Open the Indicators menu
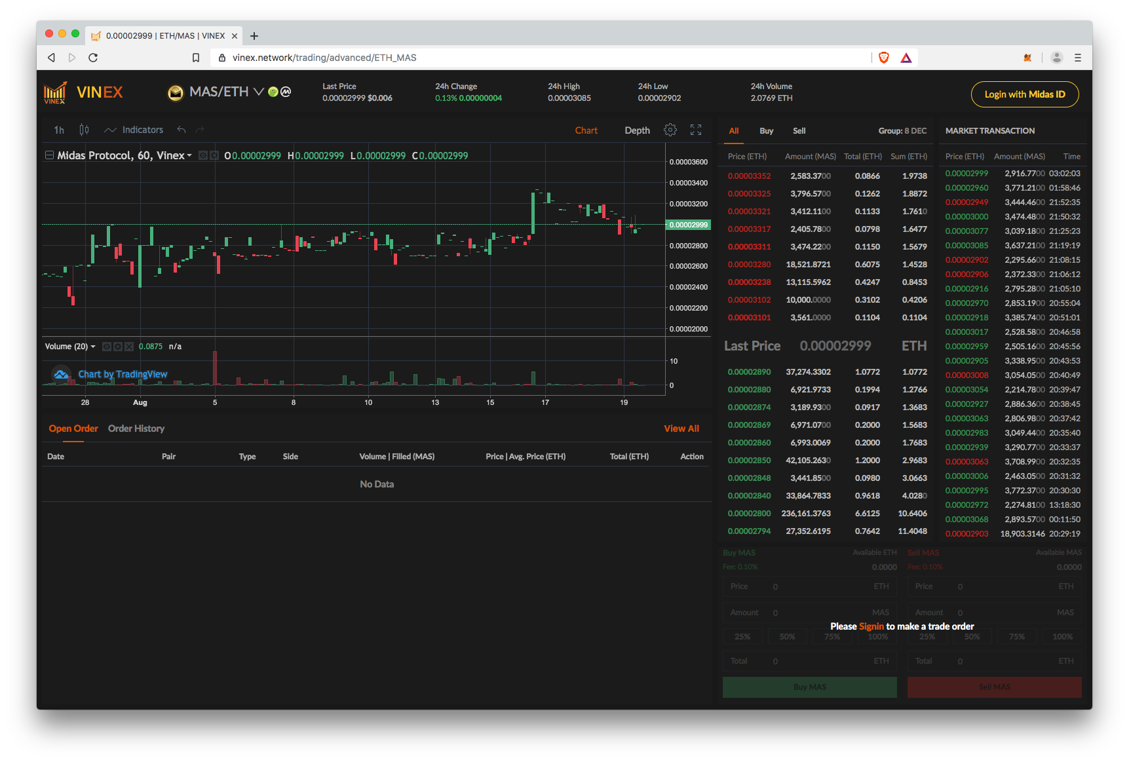The height and width of the screenshot is (762, 1129). coord(134,130)
